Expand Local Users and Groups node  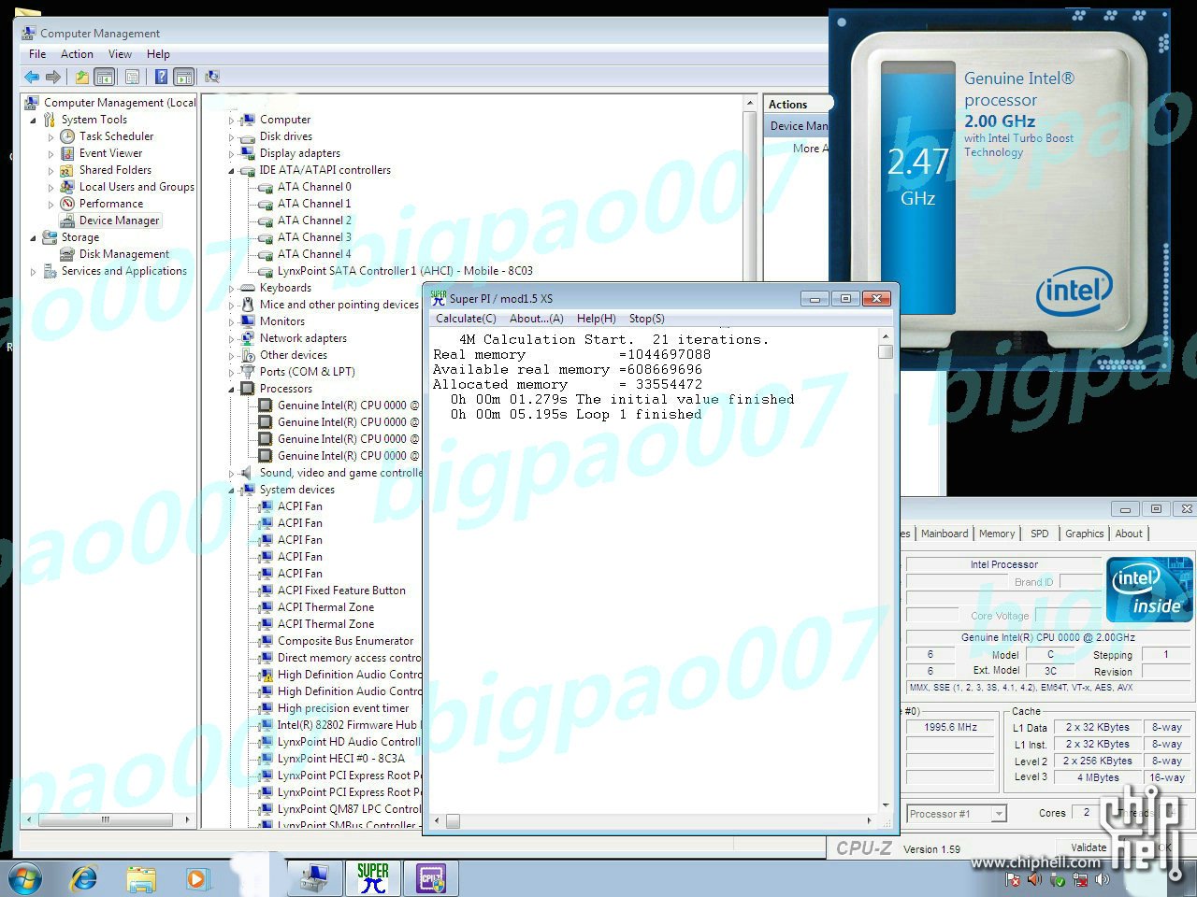click(50, 187)
